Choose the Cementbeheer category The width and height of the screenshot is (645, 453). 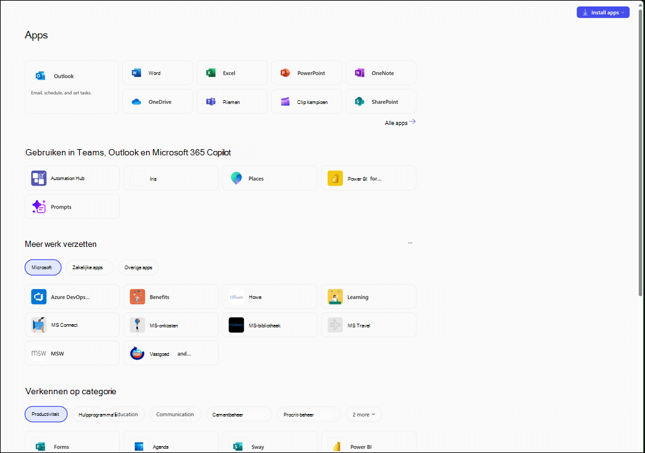(x=238, y=415)
